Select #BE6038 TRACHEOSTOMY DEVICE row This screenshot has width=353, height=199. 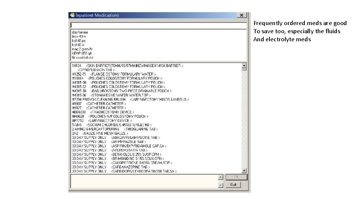tap(103, 112)
